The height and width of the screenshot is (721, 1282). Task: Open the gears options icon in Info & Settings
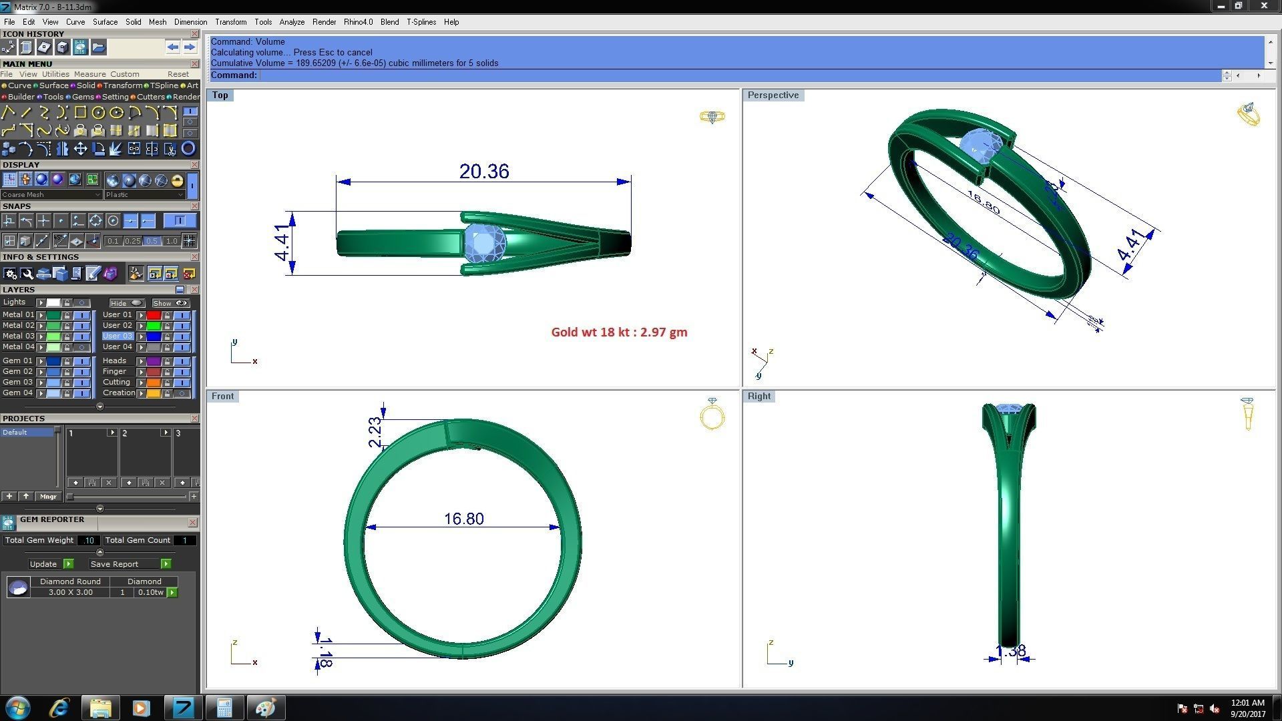click(9, 274)
